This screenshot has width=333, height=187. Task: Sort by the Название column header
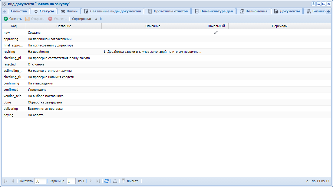click(x=64, y=26)
